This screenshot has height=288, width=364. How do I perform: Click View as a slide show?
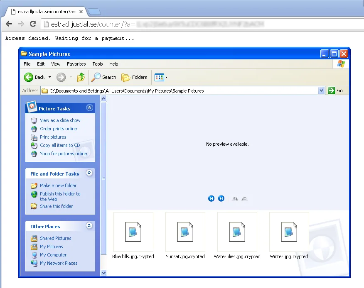point(60,120)
